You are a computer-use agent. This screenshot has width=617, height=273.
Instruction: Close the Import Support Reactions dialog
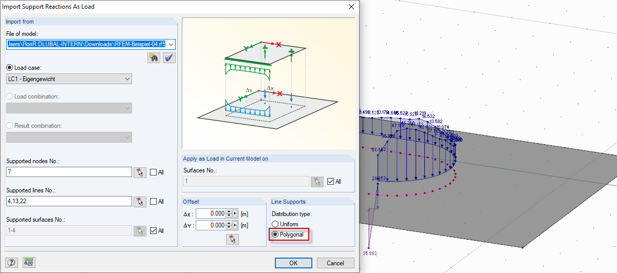point(351,7)
